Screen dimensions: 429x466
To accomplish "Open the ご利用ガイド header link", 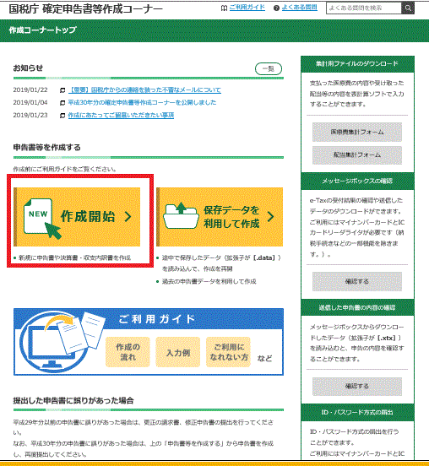I will click(x=247, y=8).
